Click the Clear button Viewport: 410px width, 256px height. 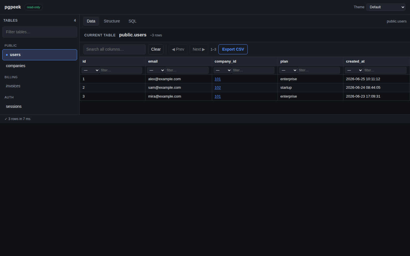[x=156, y=49]
